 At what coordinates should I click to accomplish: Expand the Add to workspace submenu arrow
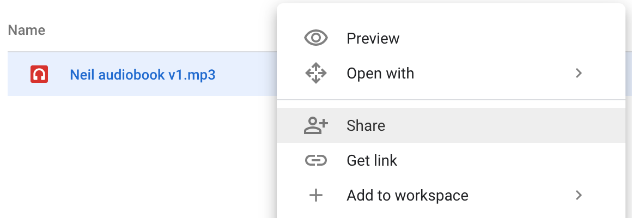coord(579,196)
